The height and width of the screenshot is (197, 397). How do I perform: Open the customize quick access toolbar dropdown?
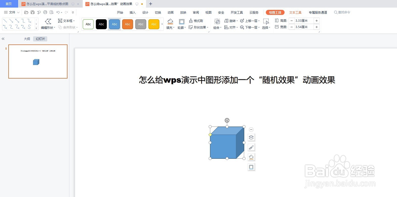click(x=73, y=12)
